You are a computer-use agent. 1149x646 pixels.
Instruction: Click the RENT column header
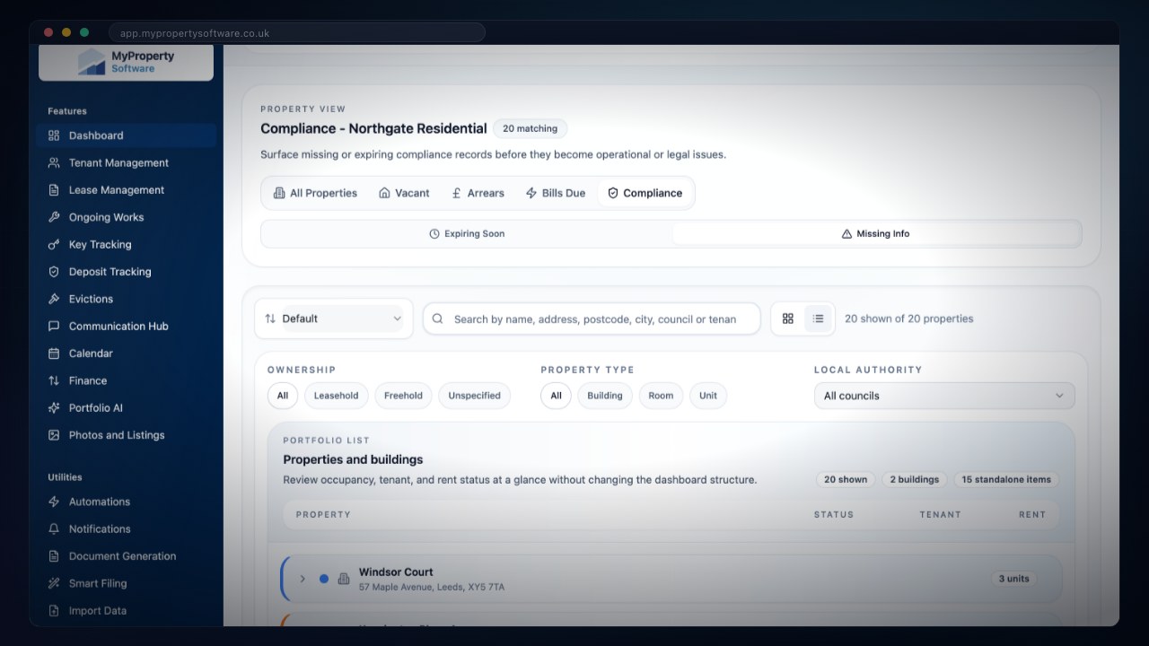(x=1032, y=514)
